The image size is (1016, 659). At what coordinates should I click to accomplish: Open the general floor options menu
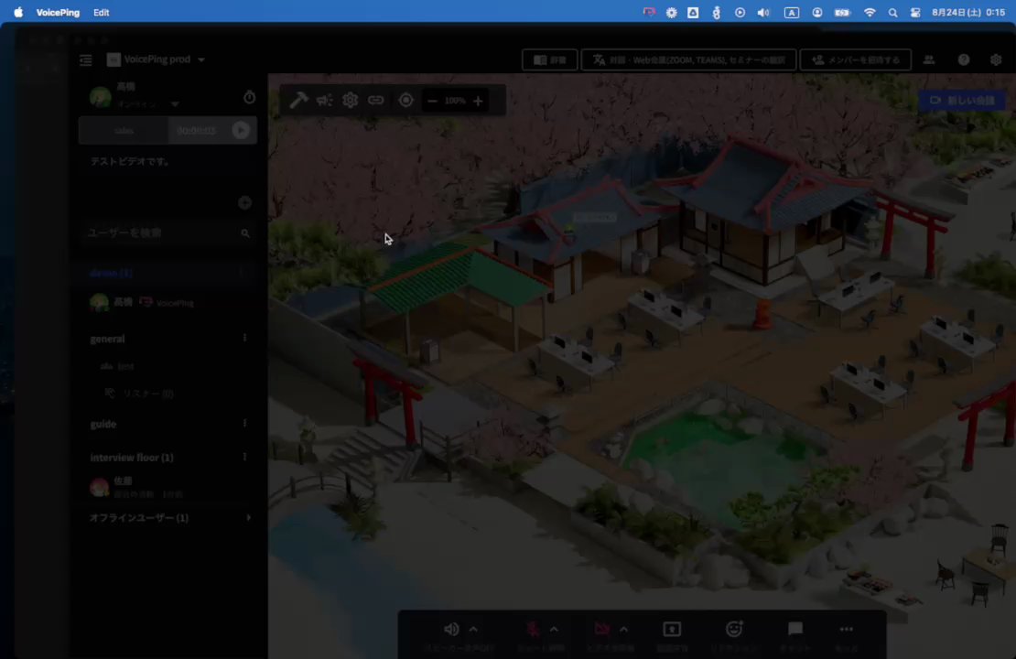244,338
